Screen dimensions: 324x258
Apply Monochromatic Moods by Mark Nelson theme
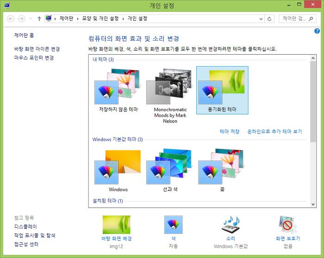[x=170, y=96]
